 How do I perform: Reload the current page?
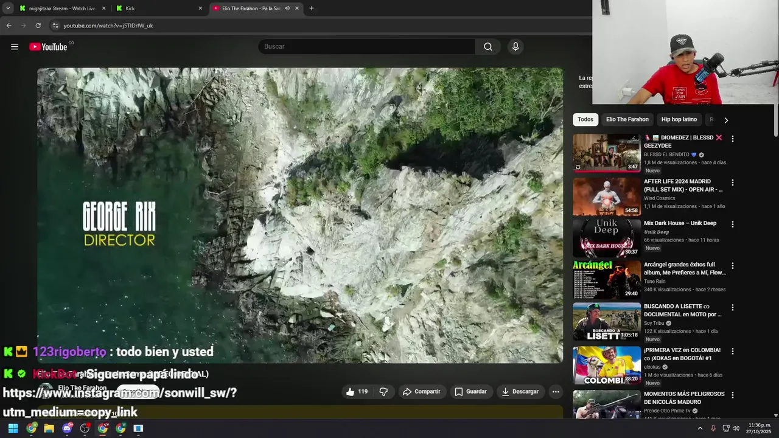click(38, 26)
